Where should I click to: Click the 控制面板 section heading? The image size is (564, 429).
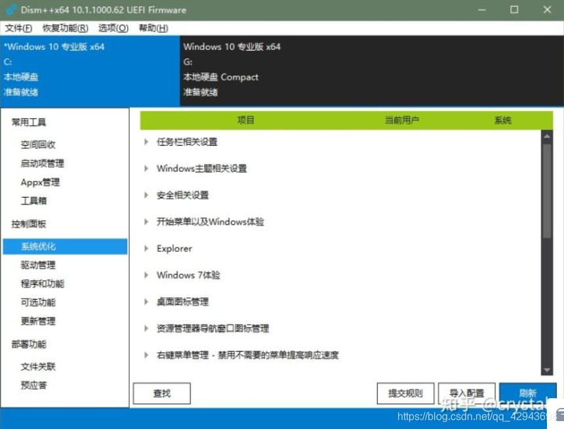(x=29, y=224)
